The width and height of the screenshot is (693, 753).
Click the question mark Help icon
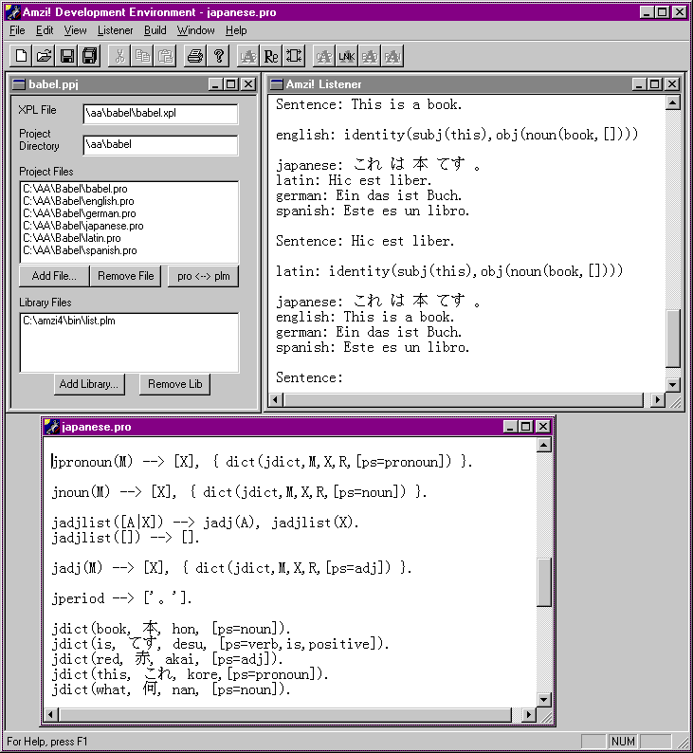click(x=219, y=56)
